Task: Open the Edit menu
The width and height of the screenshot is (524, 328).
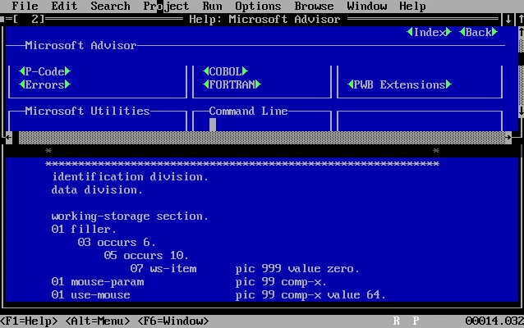Action: (x=64, y=6)
